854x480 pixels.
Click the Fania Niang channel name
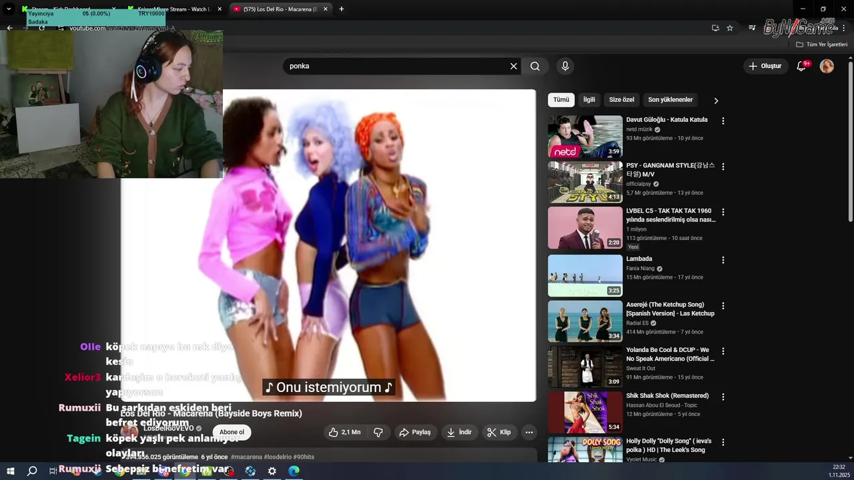pos(640,269)
